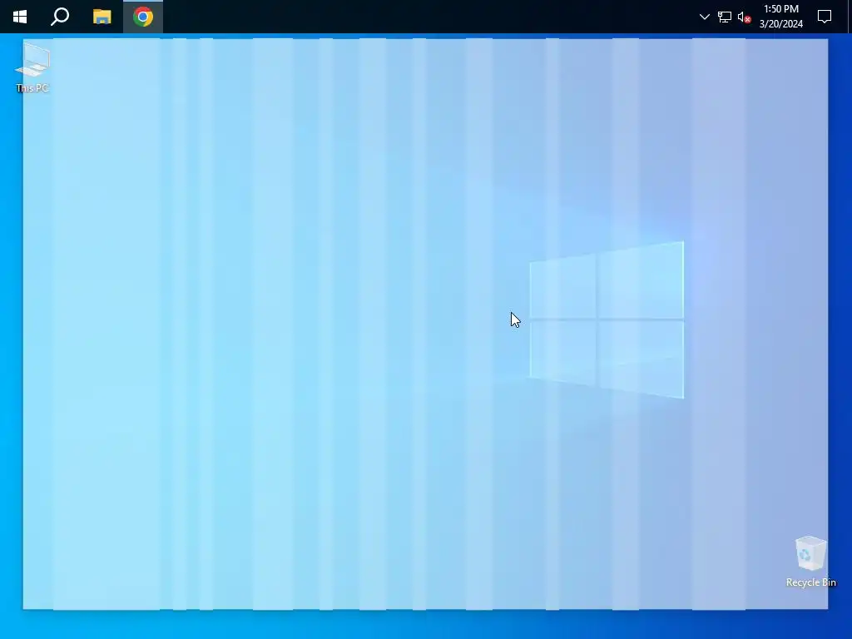This screenshot has width=852, height=639.
Task: Click the muted volume speaker icon
Action: tap(745, 17)
